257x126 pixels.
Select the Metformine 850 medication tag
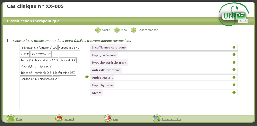[65, 73]
